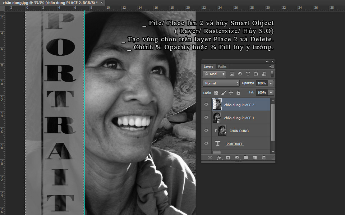
Task: Click the Layers panel scroll up arrow
Action: click(273, 101)
